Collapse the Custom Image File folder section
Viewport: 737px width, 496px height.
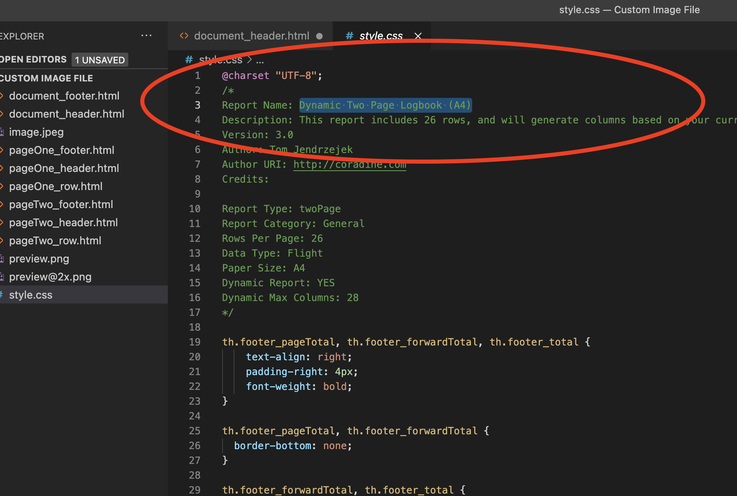pyautogui.click(x=46, y=78)
